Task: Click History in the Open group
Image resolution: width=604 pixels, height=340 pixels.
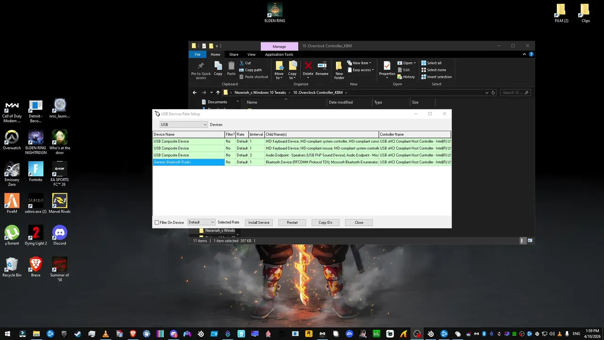Action: pos(406,76)
